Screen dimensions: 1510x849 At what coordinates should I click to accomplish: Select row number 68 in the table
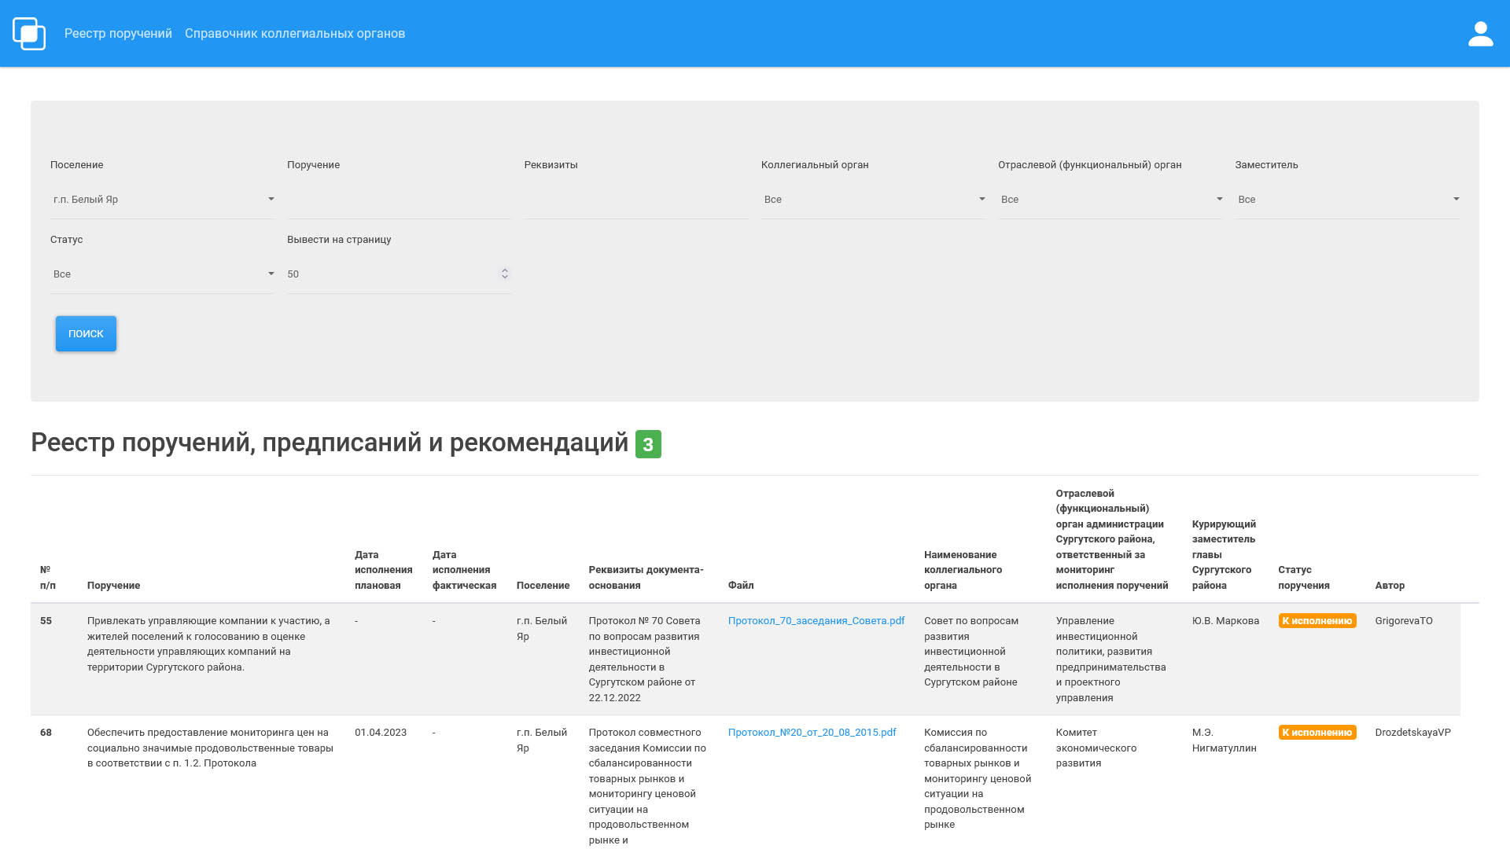(x=46, y=733)
